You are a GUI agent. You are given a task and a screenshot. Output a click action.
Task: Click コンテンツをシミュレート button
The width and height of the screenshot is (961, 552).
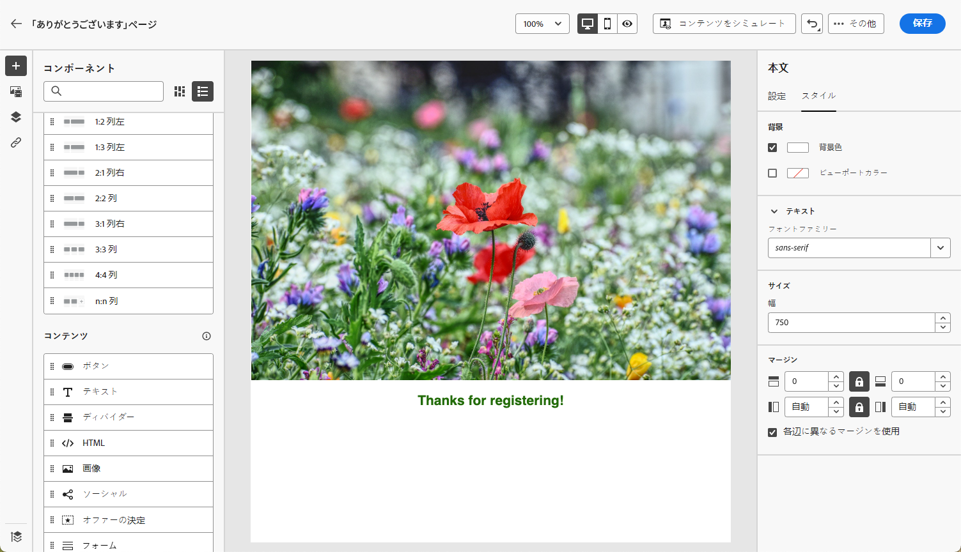724,24
